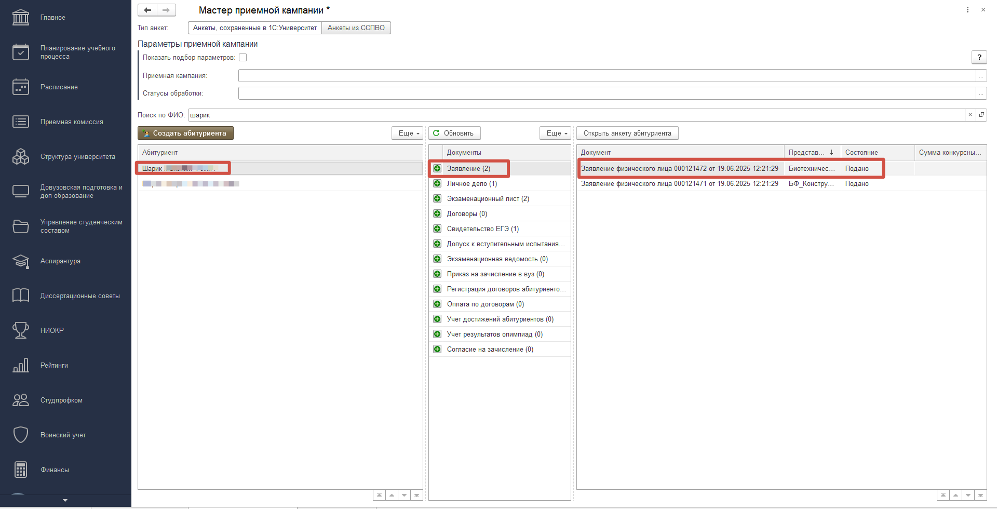Click green plus icon next to Личное дело
This screenshot has width=997, height=509.
coord(437,183)
